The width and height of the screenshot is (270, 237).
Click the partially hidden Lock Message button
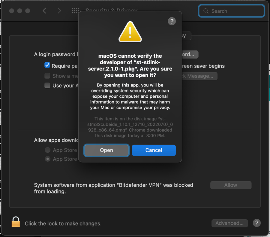coord(199,76)
